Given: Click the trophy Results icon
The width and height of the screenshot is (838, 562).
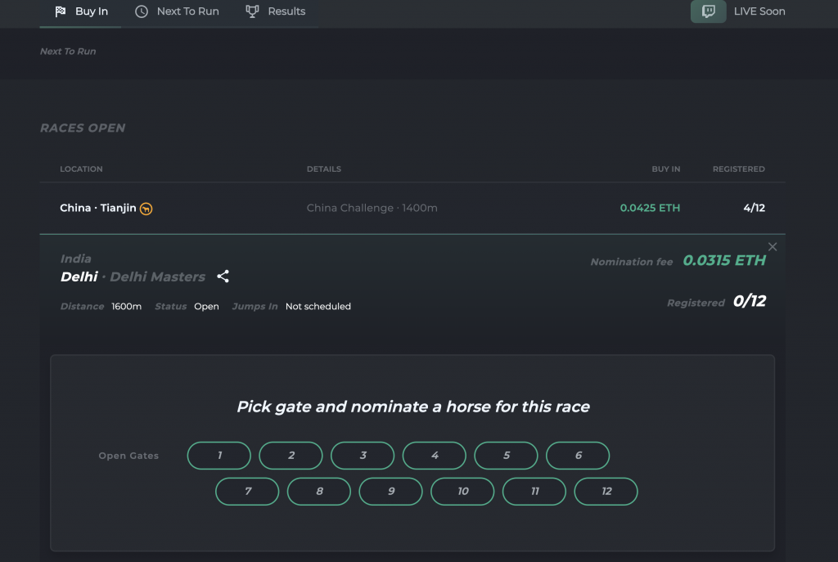Looking at the screenshot, I should [252, 11].
